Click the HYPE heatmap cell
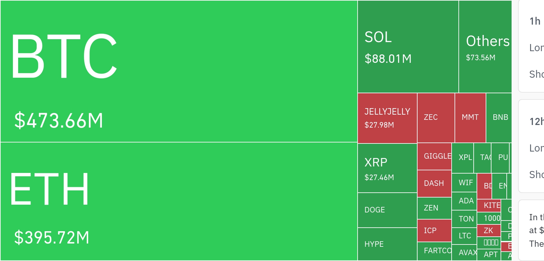 coord(387,244)
